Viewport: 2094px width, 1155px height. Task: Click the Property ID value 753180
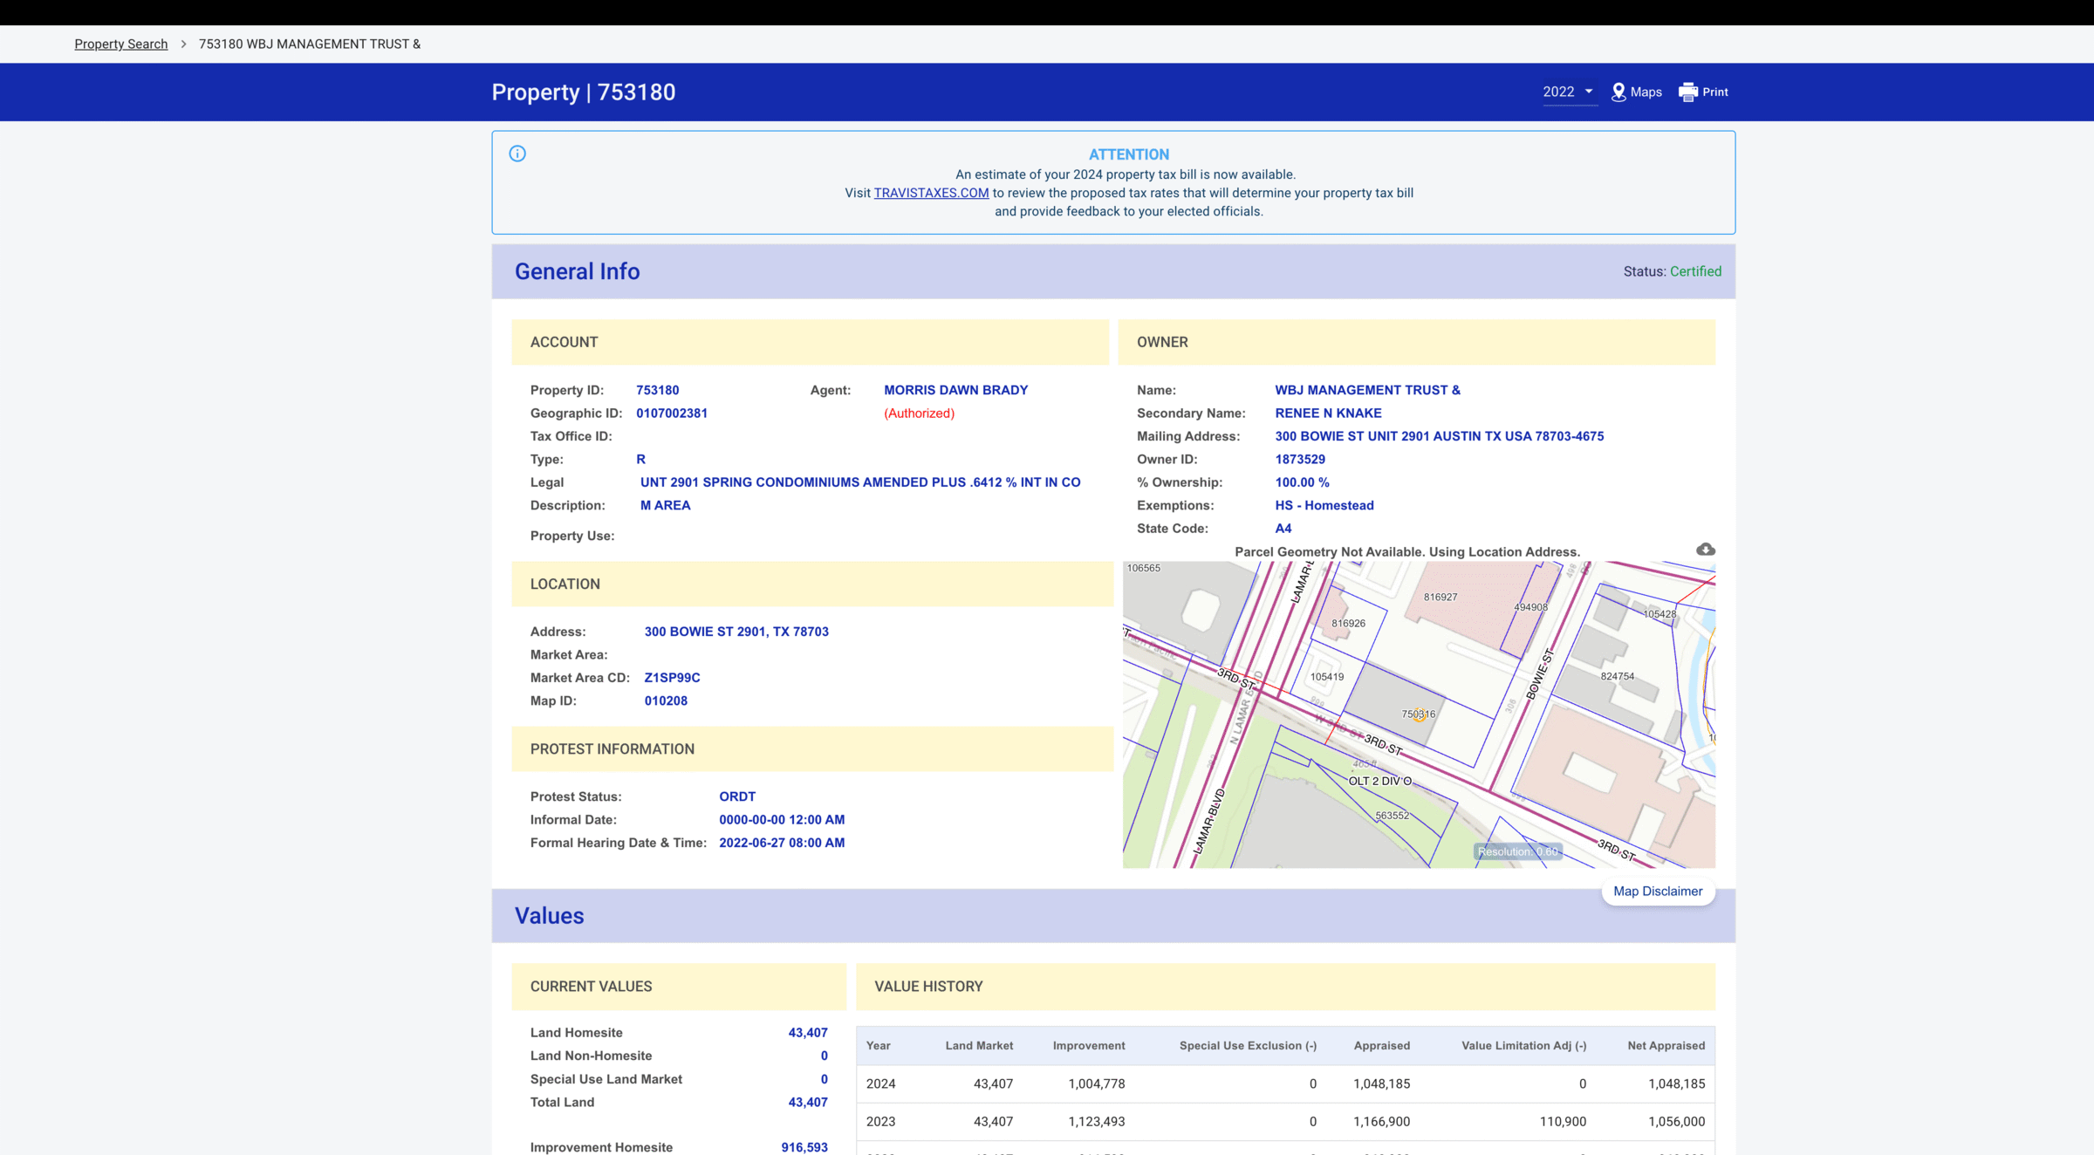pyautogui.click(x=657, y=390)
